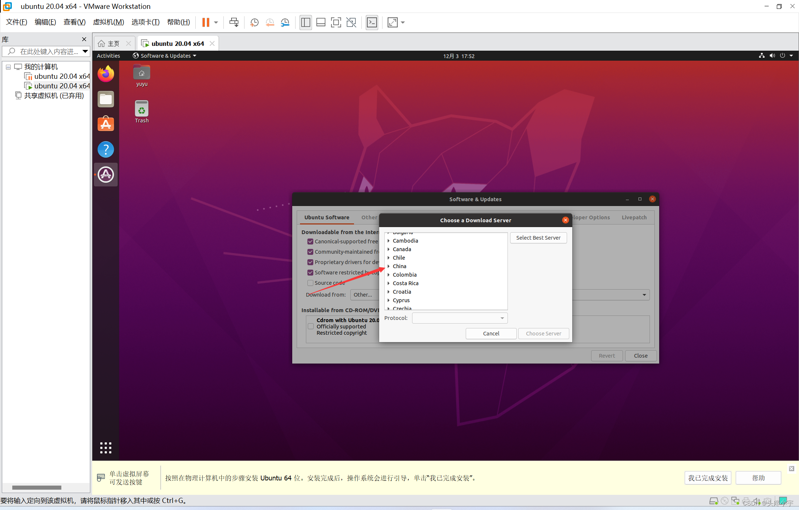Close the library panel

tap(84, 39)
